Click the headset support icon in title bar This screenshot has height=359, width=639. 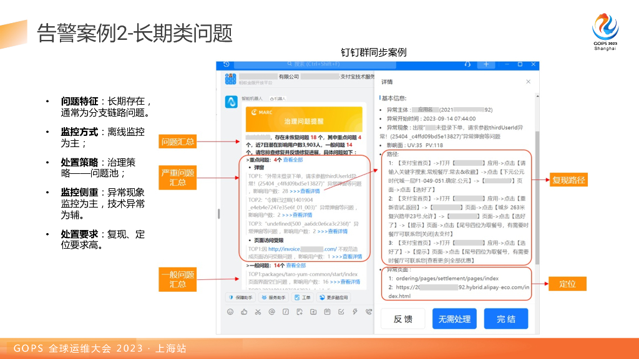tap(467, 64)
